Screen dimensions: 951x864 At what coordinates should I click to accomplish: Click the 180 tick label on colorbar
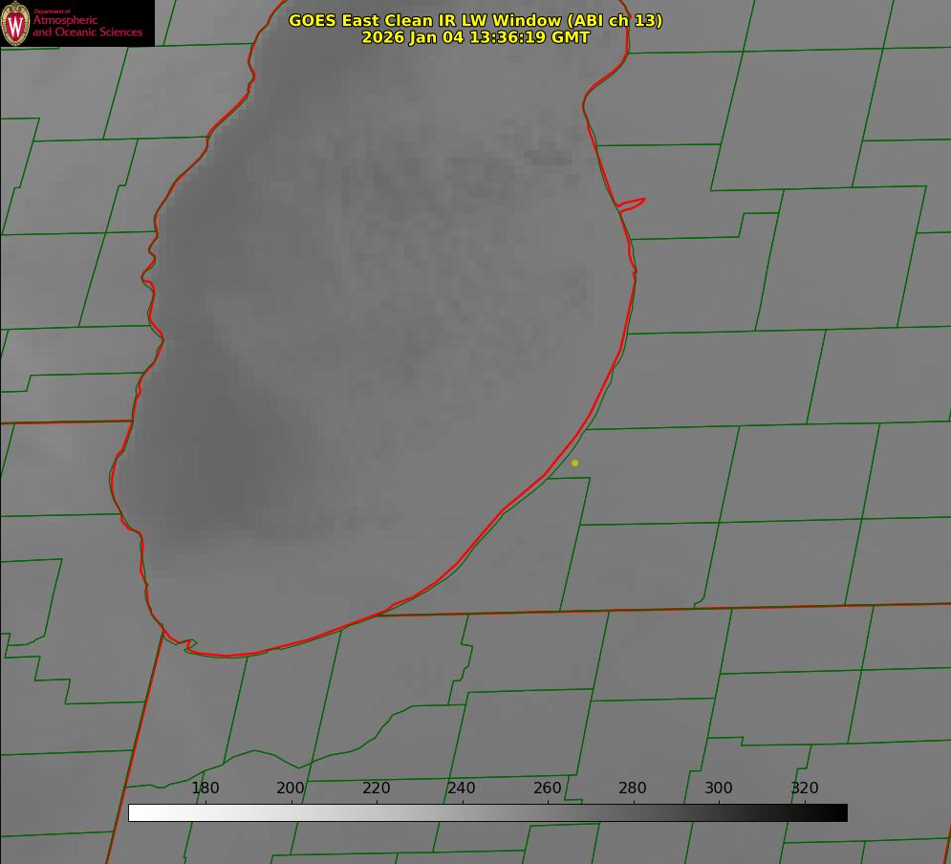tap(205, 788)
